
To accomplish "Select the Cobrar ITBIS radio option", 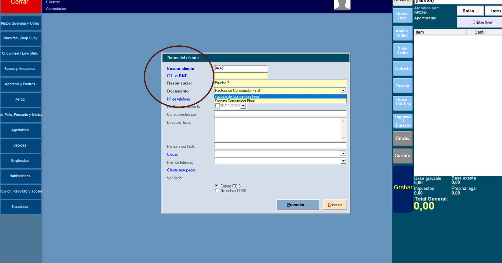I will 217,186.
